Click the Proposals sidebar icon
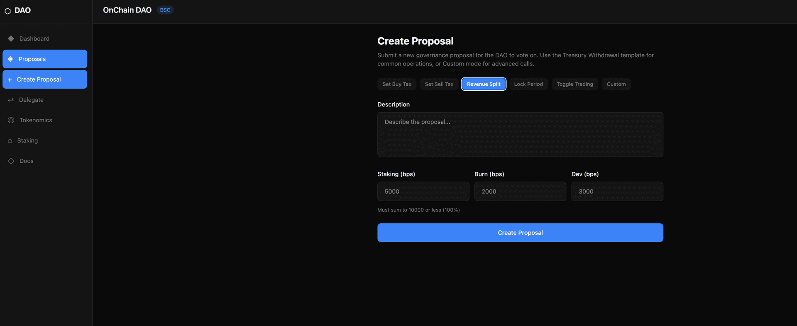 (11, 59)
